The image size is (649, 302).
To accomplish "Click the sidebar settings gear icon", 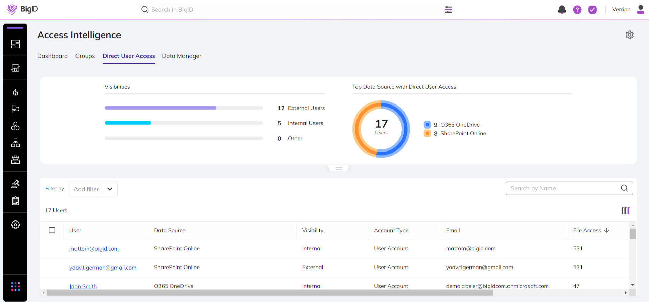I will (15, 225).
